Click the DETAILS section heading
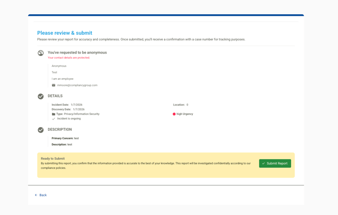This screenshot has height=215, width=338. pos(55,96)
